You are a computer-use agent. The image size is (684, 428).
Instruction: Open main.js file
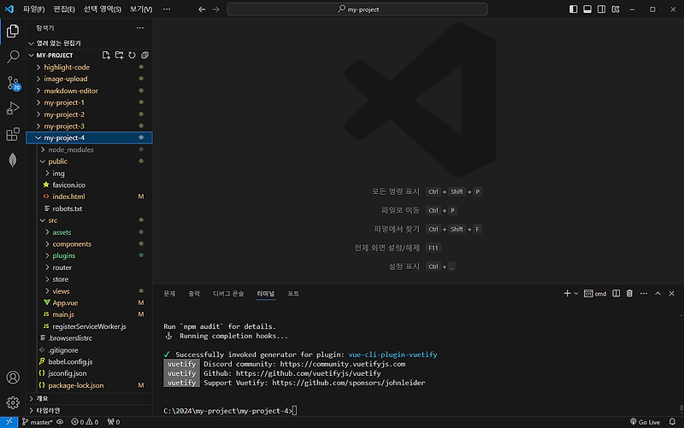[x=89, y=314]
